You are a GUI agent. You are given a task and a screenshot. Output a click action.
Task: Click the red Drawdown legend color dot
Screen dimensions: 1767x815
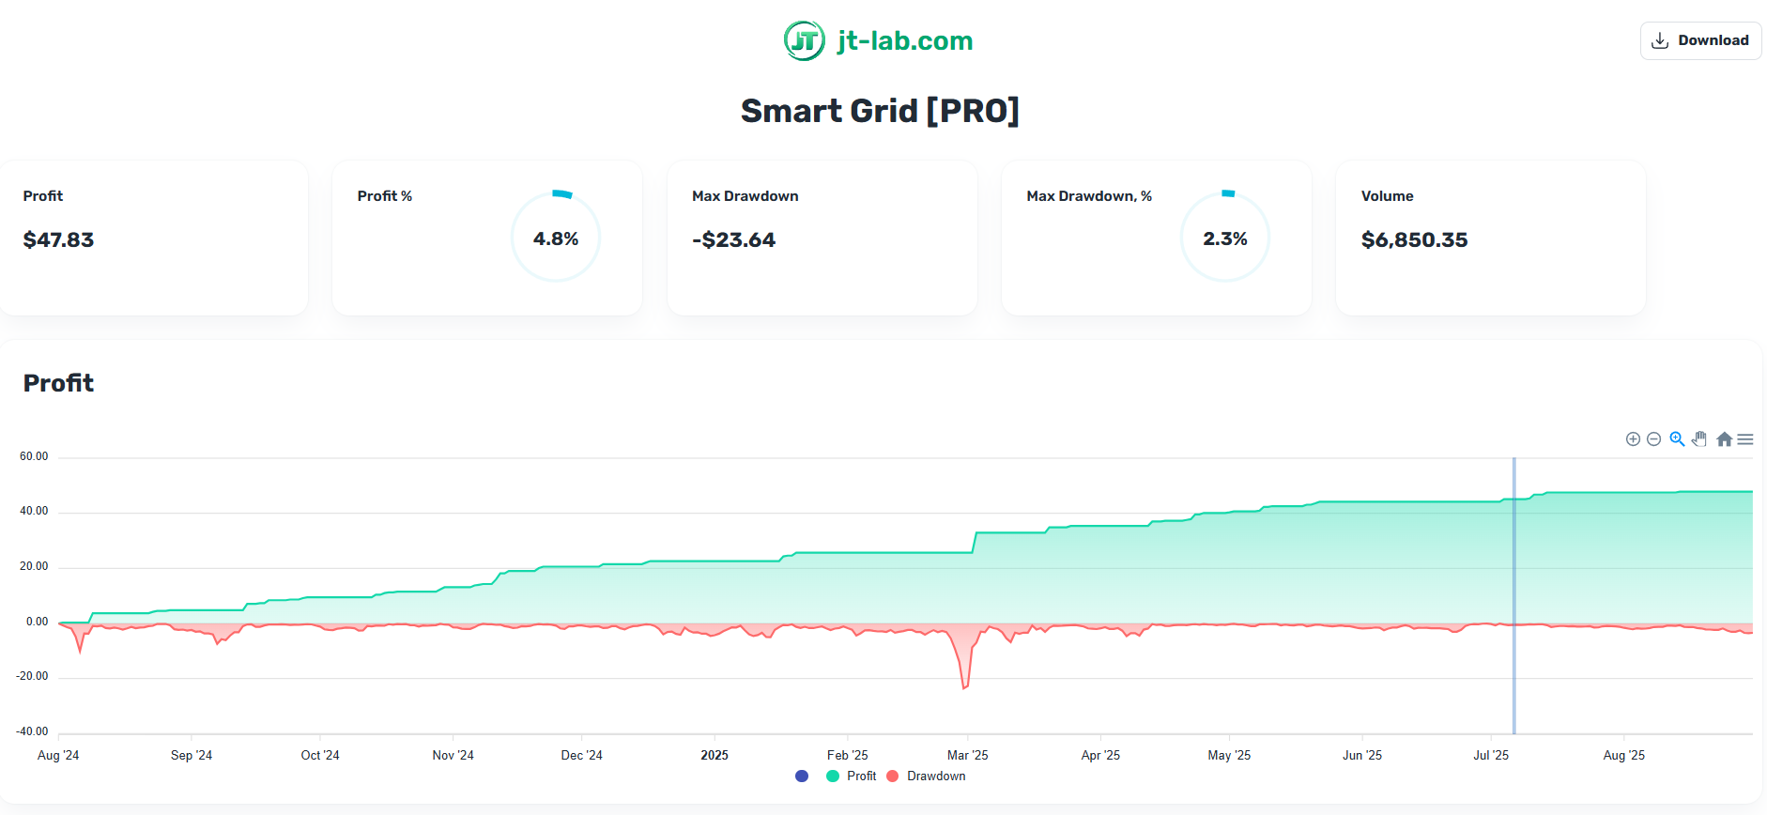[x=893, y=777]
